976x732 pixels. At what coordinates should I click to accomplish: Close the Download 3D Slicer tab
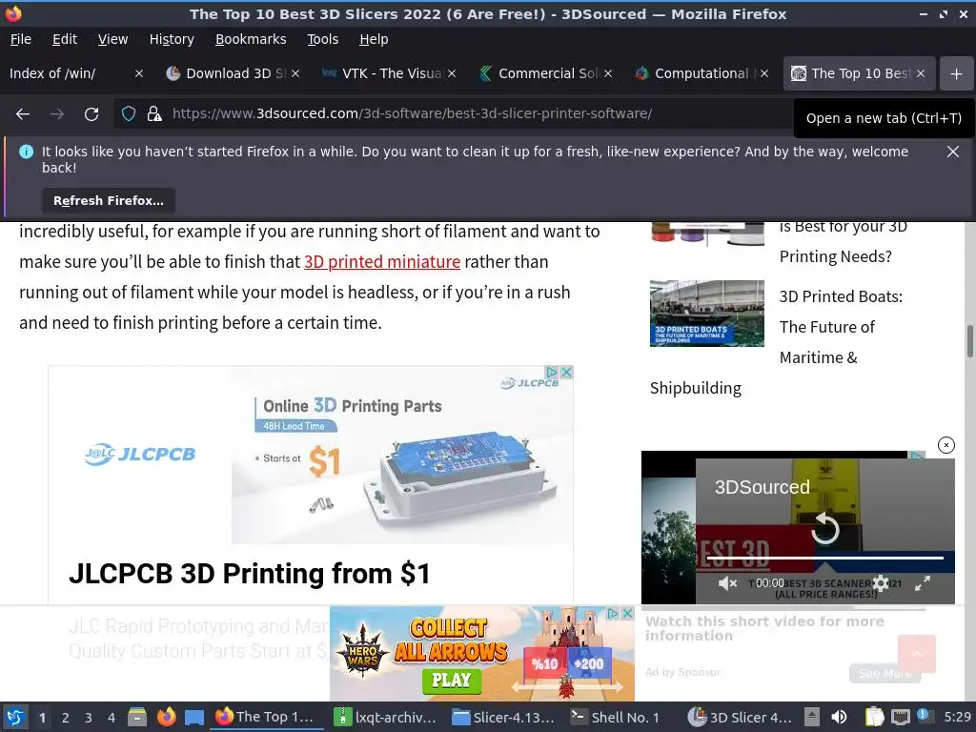click(295, 73)
